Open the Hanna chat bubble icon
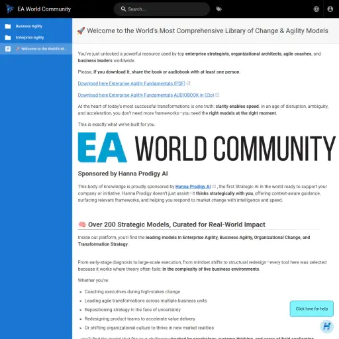339x339 pixels. click(326, 326)
